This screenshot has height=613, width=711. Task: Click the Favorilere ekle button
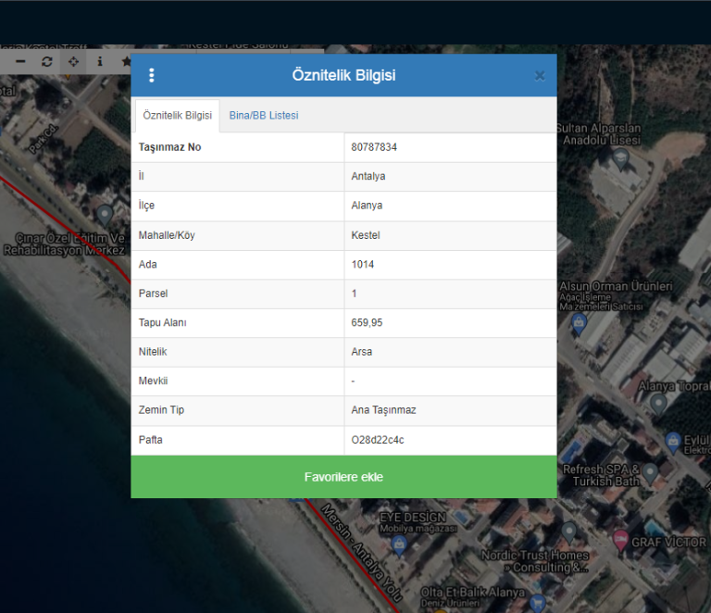343,477
